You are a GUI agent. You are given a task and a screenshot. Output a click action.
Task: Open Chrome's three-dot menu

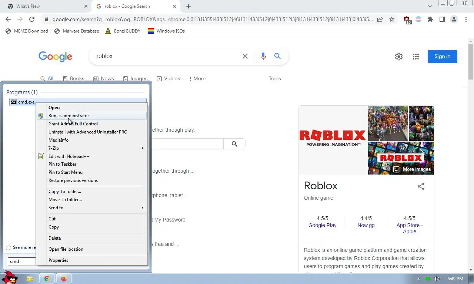coord(466,19)
